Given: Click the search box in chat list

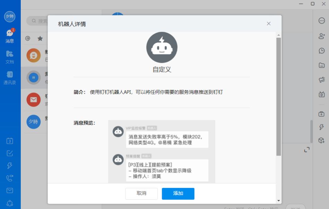Looking at the screenshot, I should [37, 21].
